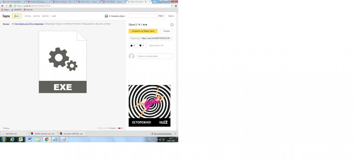354x160 pixels.
Task: Open the GISMETEO bookmark
Action: [x=17, y=9]
